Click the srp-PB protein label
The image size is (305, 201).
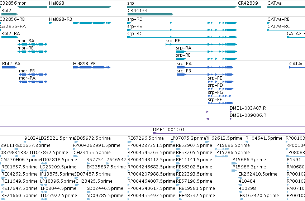(x=184, y=71)
